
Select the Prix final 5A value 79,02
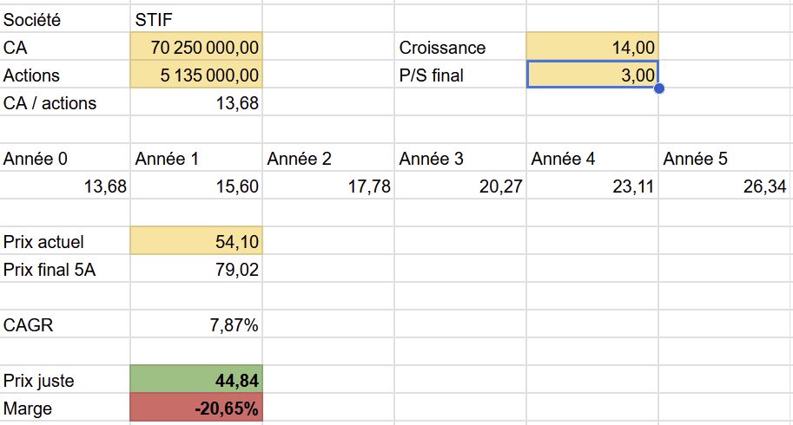(x=196, y=269)
